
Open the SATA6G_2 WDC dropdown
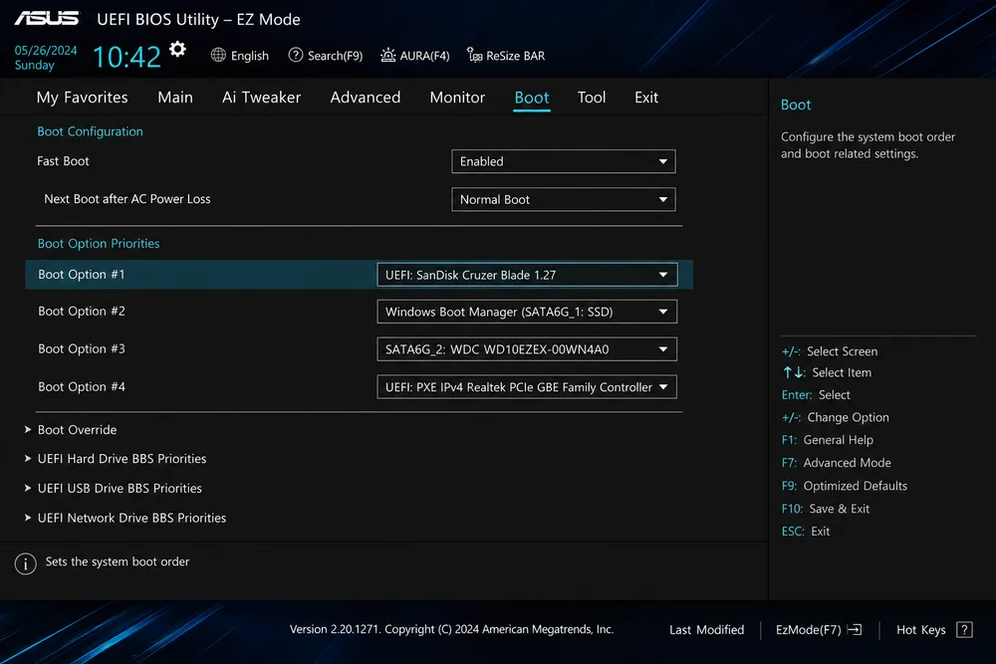pyautogui.click(x=527, y=349)
